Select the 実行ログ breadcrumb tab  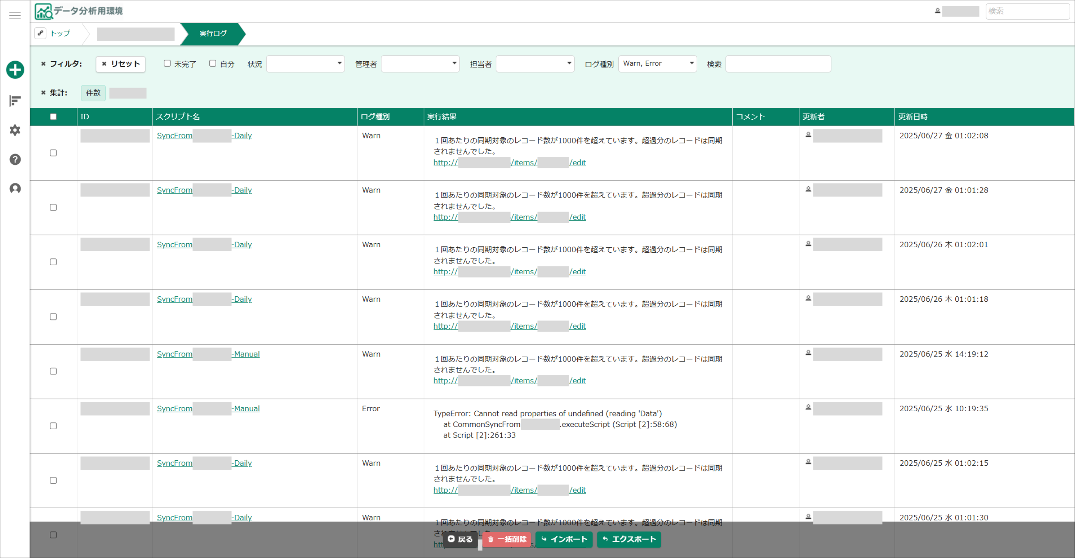[x=213, y=34]
